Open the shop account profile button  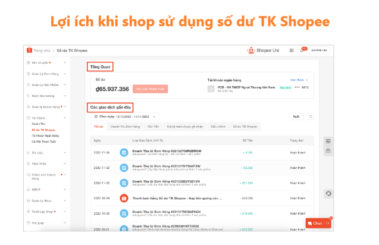pos(319,51)
